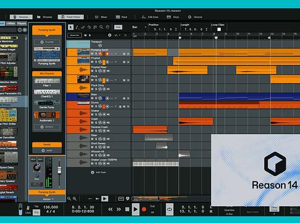This screenshot has width=300, height=223.
Task: Zoom out with the sequencer magnifier icon
Action: [69, 199]
